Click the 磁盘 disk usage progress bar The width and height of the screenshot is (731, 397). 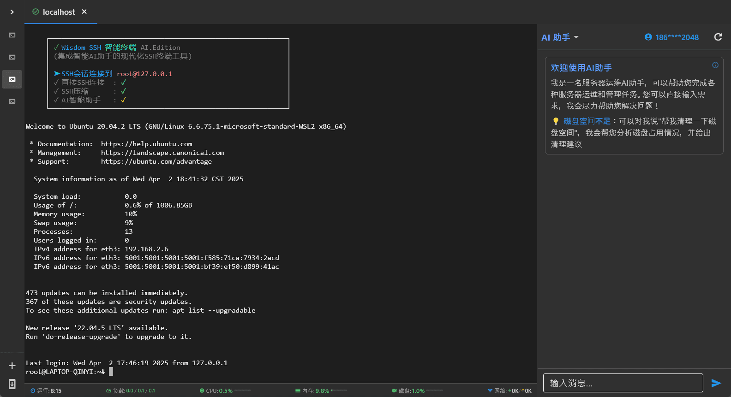(435, 391)
